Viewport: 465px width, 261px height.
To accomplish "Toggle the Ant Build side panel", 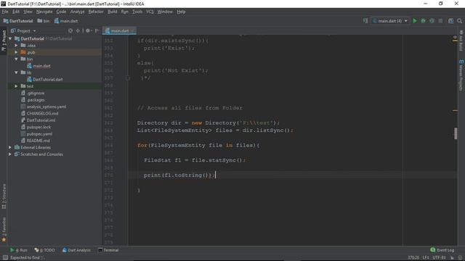I will point(461,41).
